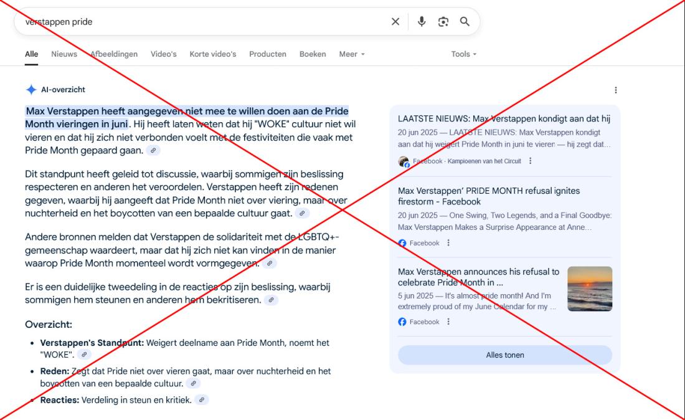Open the three-dot menu beside Kampioenen van het Circuit
Viewport: 685px width, 420px height.
point(531,161)
